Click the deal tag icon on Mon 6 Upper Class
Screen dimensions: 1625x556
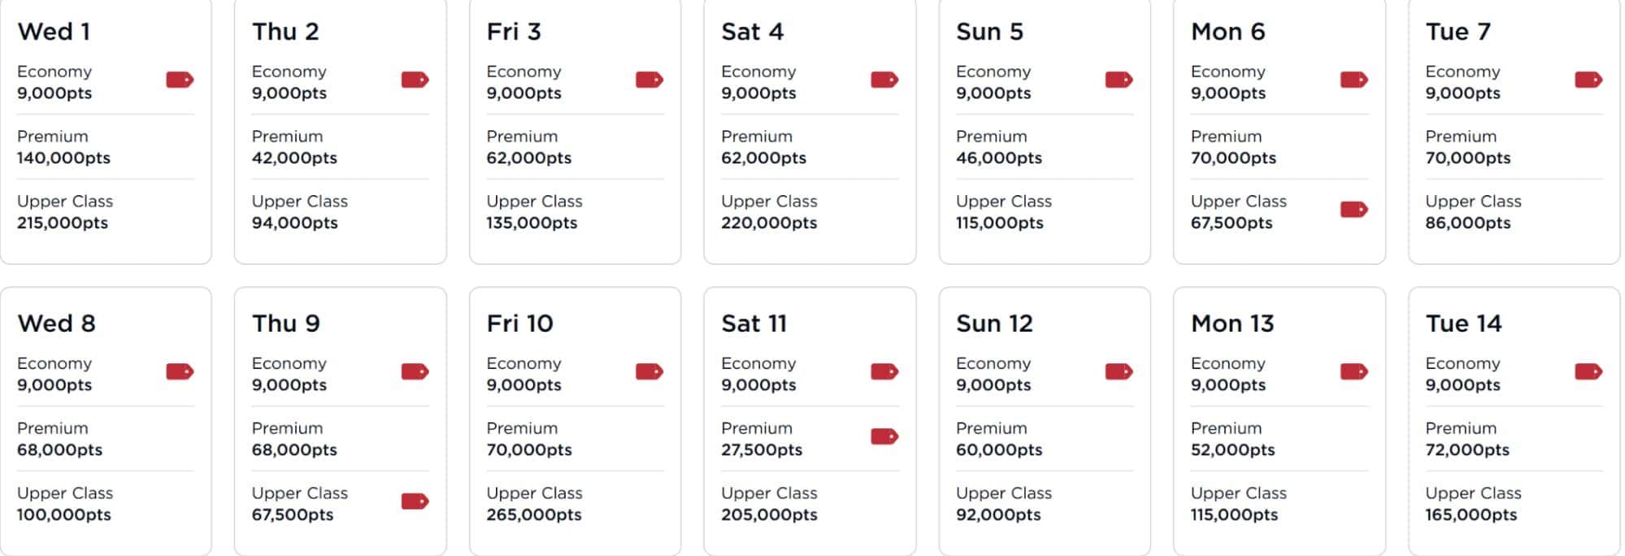(x=1353, y=210)
